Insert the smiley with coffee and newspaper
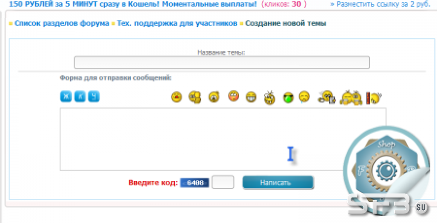 327,97
